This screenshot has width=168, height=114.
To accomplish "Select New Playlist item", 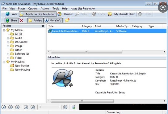I will (20, 66).
